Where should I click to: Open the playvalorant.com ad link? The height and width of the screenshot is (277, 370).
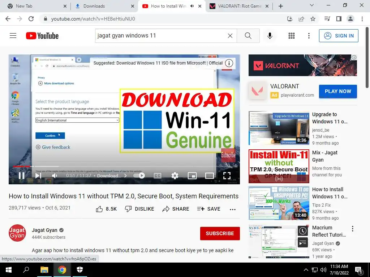[x=297, y=95]
